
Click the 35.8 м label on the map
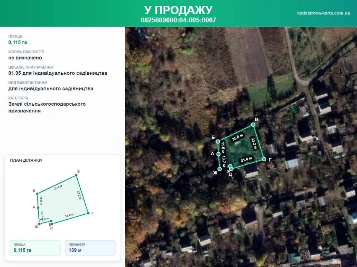point(238,138)
